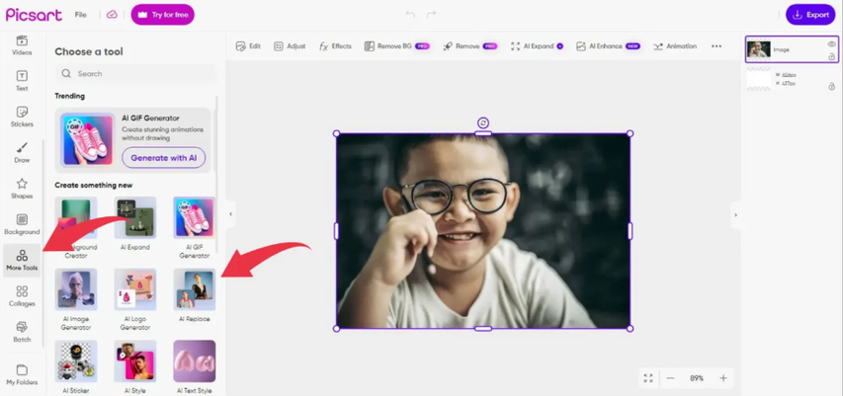The image size is (843, 396).
Task: Select the AI Enhance tool
Action: [608, 46]
